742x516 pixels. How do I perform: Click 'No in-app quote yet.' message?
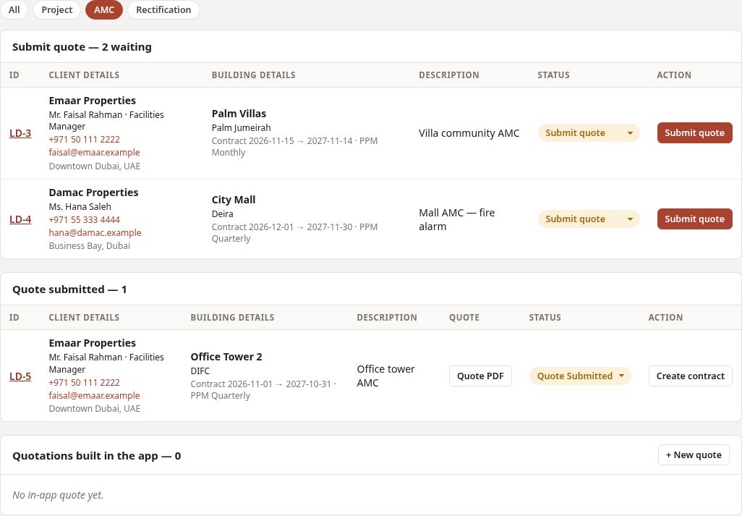58,495
